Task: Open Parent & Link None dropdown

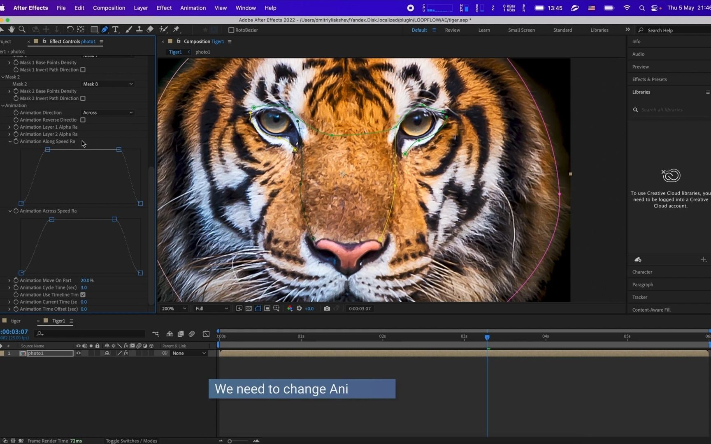Action: tap(189, 353)
